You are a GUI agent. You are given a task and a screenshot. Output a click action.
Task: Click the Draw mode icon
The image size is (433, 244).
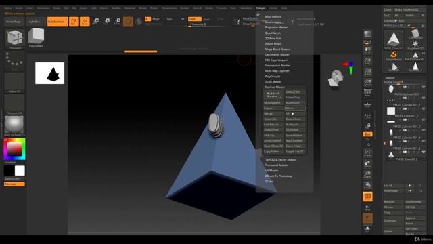click(85, 22)
